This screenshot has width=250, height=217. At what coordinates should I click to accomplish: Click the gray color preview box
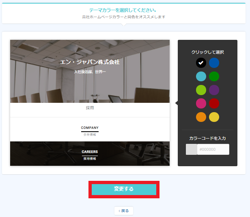[x=192, y=149]
